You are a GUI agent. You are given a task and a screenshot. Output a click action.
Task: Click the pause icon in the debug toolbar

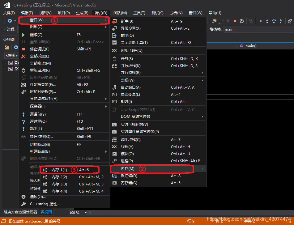[228, 21]
